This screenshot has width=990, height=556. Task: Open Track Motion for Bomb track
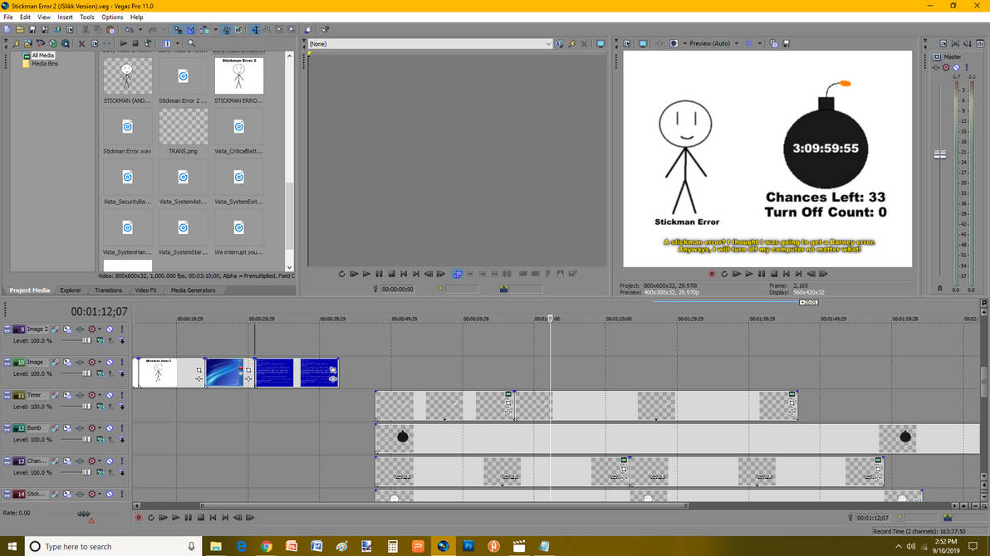[x=67, y=428]
